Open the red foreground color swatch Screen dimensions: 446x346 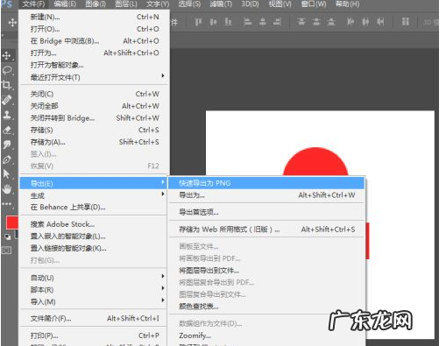[x=12, y=222]
